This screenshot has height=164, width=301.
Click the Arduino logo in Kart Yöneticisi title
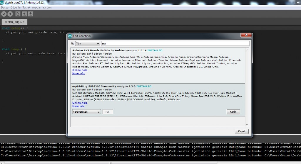70,36
